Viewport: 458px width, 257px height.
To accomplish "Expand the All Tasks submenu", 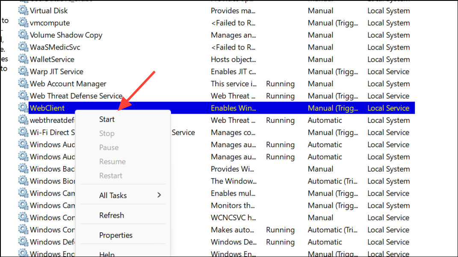I will [113, 196].
